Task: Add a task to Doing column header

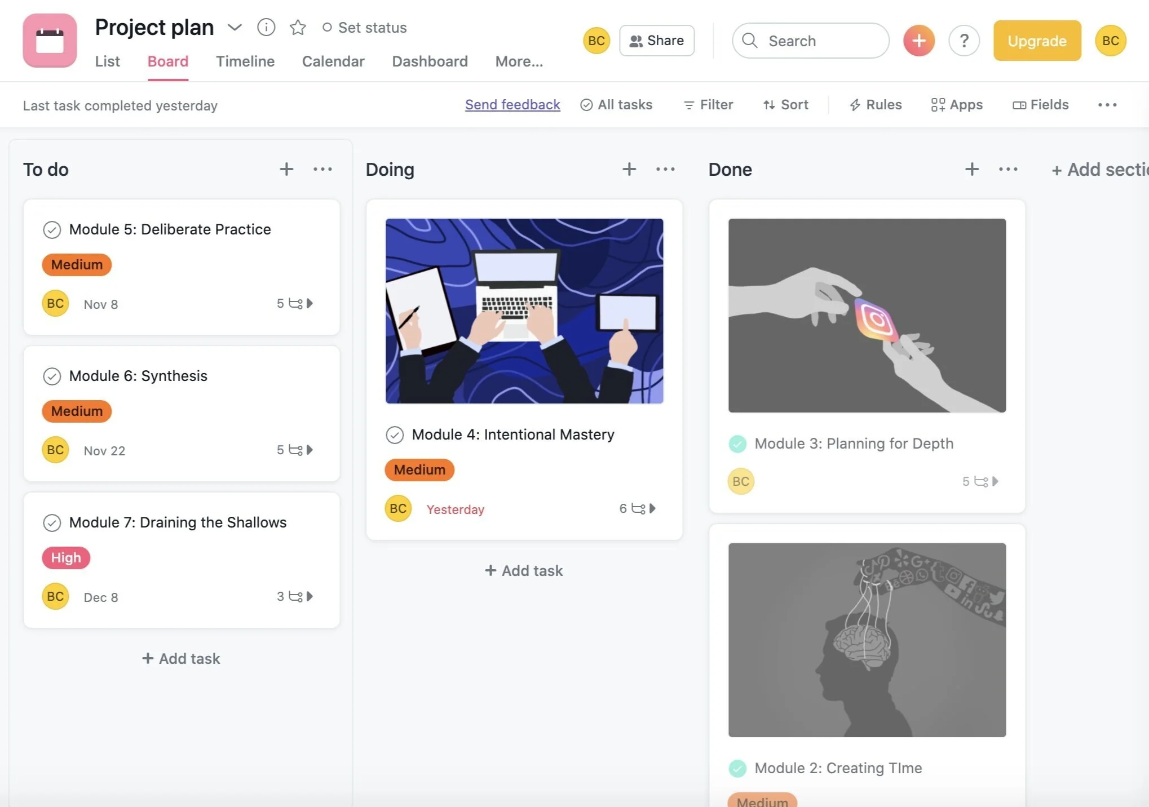Action: pos(629,169)
